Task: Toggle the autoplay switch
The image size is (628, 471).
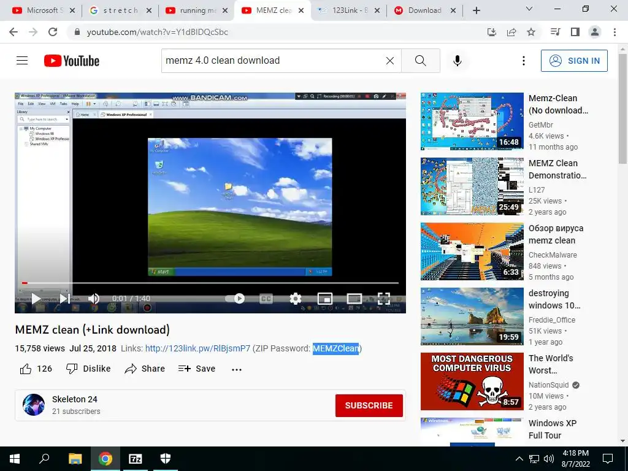Action: [x=235, y=299]
